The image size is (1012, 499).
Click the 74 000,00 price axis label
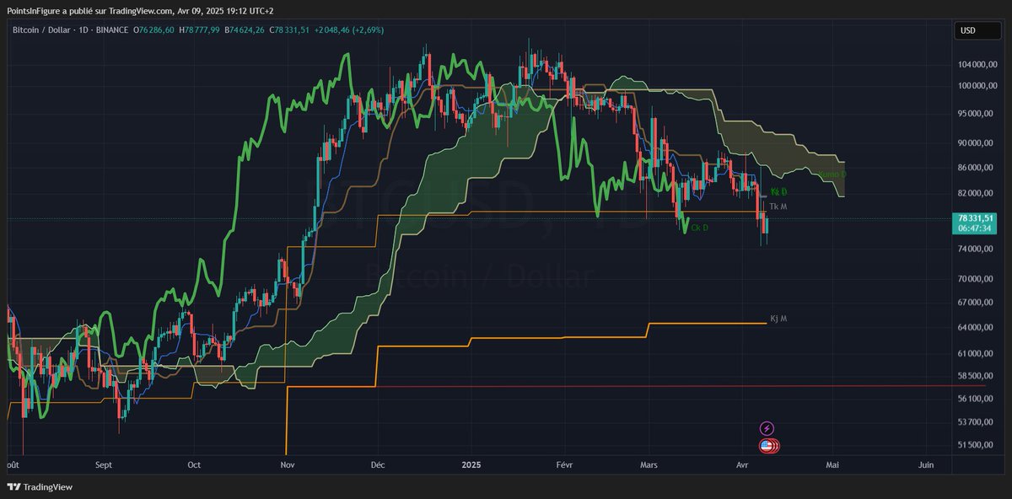click(x=977, y=249)
